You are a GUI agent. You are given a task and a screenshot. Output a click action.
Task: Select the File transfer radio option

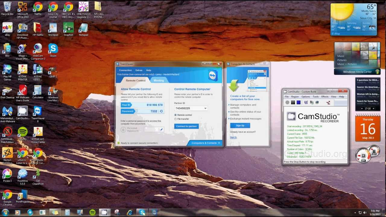176,119
